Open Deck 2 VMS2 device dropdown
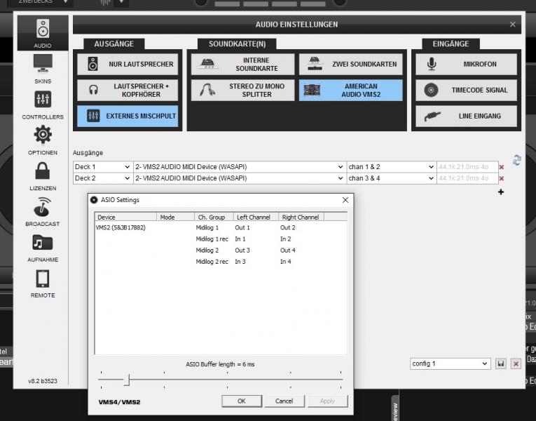 pos(240,178)
